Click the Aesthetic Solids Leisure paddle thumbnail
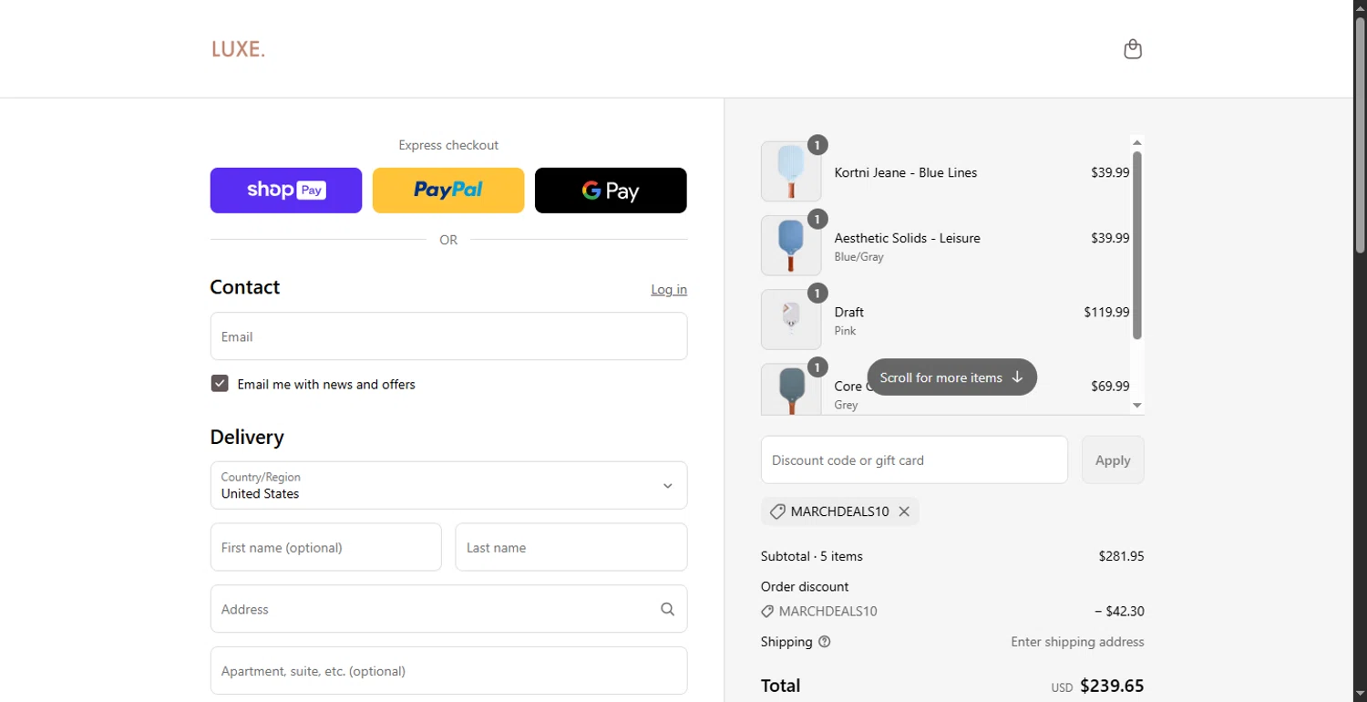 pyautogui.click(x=791, y=245)
